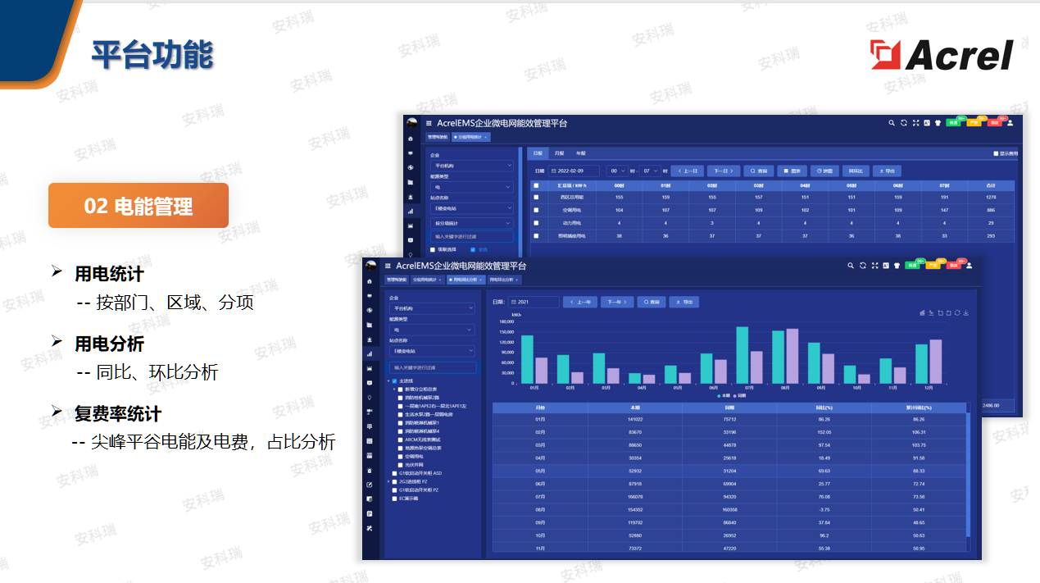Download chart image via toolbox save icon
The image size is (1040, 583).
[x=966, y=313]
